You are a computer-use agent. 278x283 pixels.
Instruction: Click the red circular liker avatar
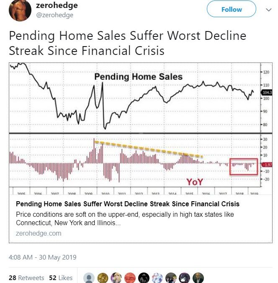coord(130,278)
